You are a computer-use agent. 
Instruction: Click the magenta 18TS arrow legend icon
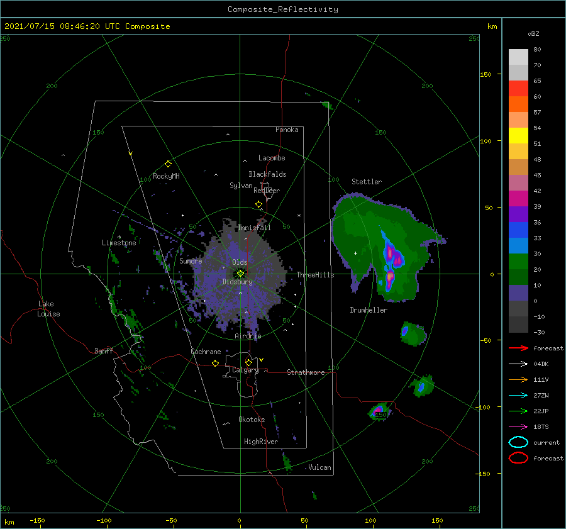tap(518, 427)
